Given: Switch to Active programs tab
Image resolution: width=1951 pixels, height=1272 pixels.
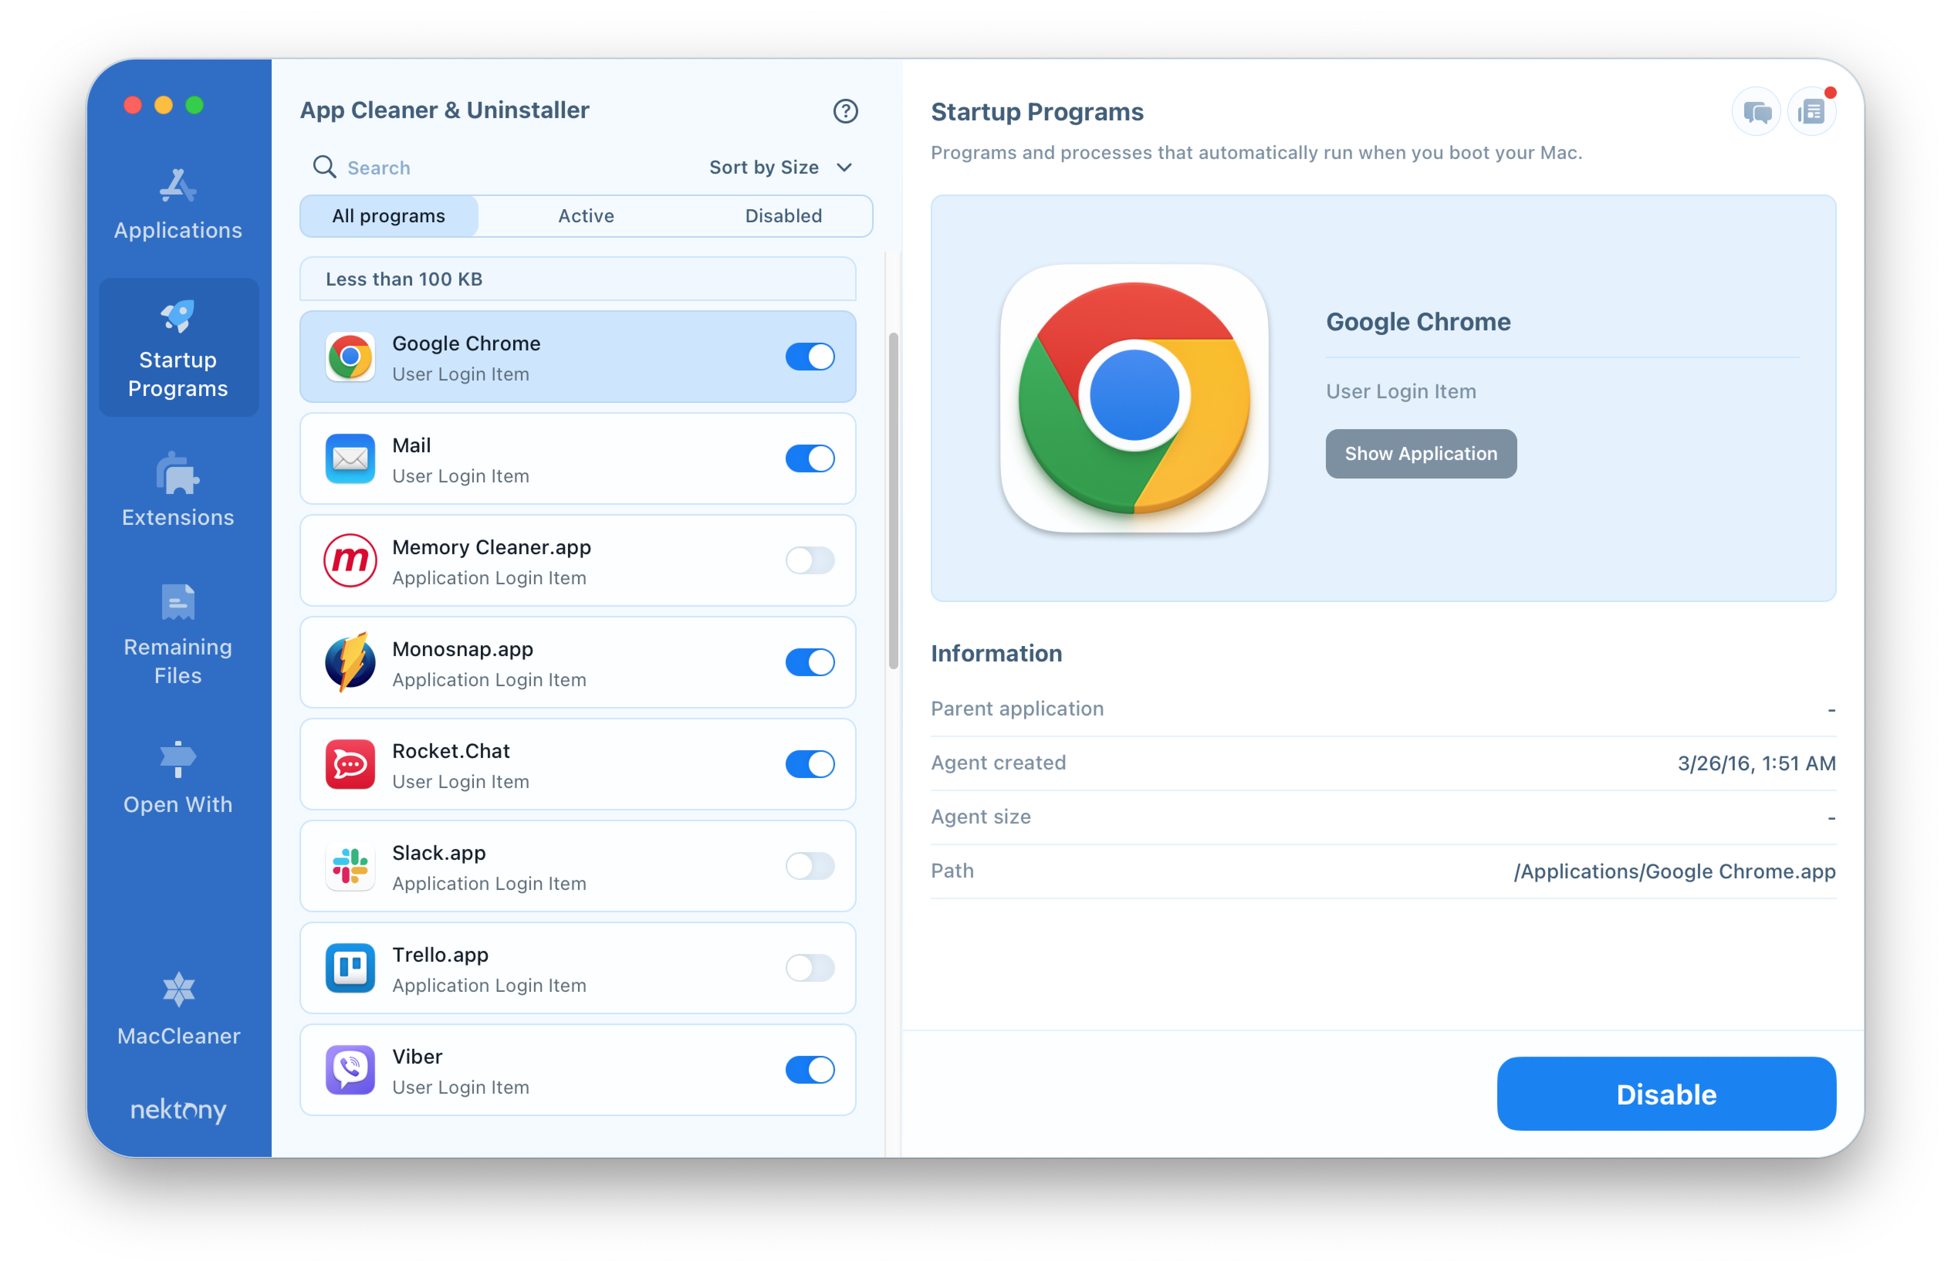Looking at the screenshot, I should [585, 215].
